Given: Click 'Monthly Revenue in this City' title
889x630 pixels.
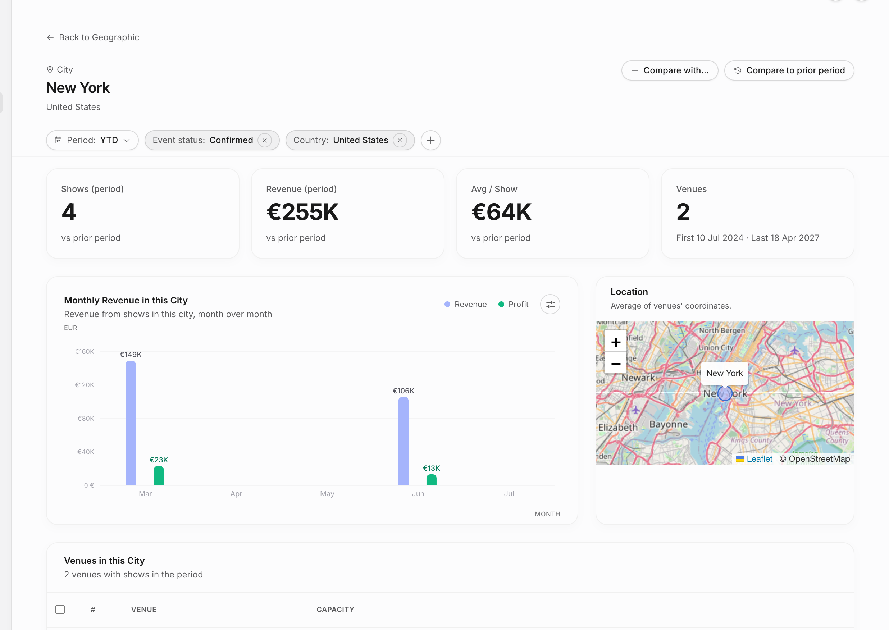Looking at the screenshot, I should coord(126,300).
